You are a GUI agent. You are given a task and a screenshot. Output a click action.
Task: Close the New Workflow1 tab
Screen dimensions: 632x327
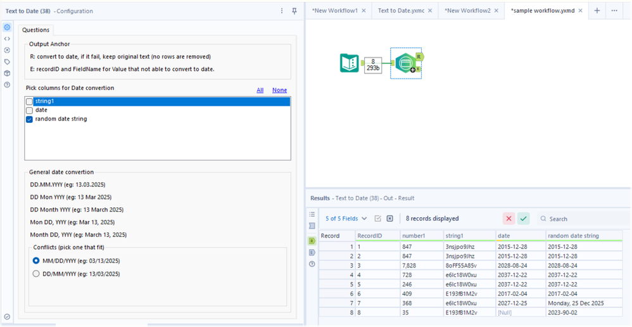tap(363, 11)
